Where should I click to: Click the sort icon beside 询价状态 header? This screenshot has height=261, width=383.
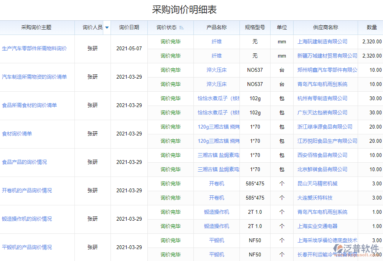pyautogui.click(x=182, y=27)
